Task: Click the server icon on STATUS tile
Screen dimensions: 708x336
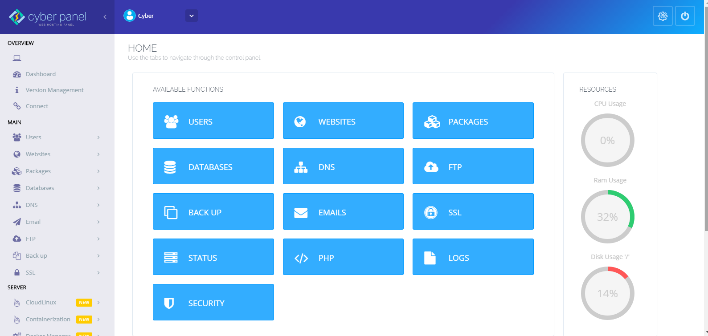Action: [171, 258]
